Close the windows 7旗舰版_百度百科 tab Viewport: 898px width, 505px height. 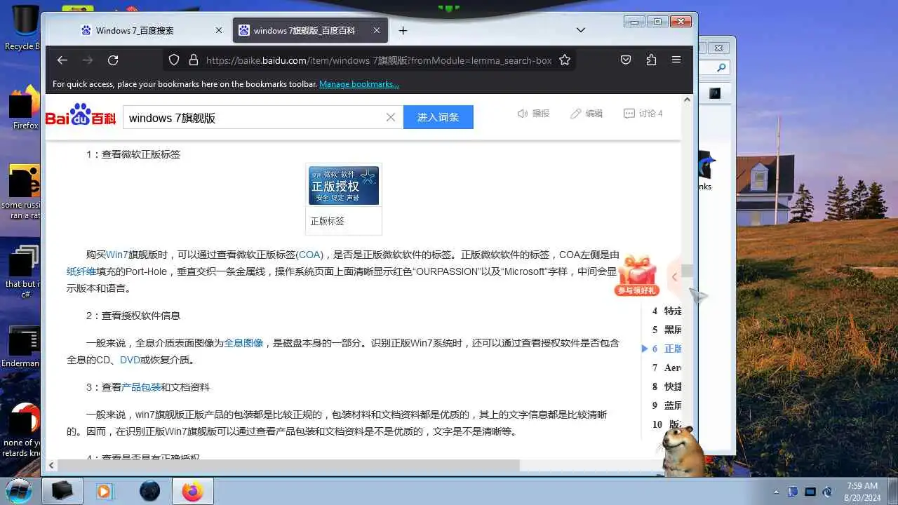[377, 31]
